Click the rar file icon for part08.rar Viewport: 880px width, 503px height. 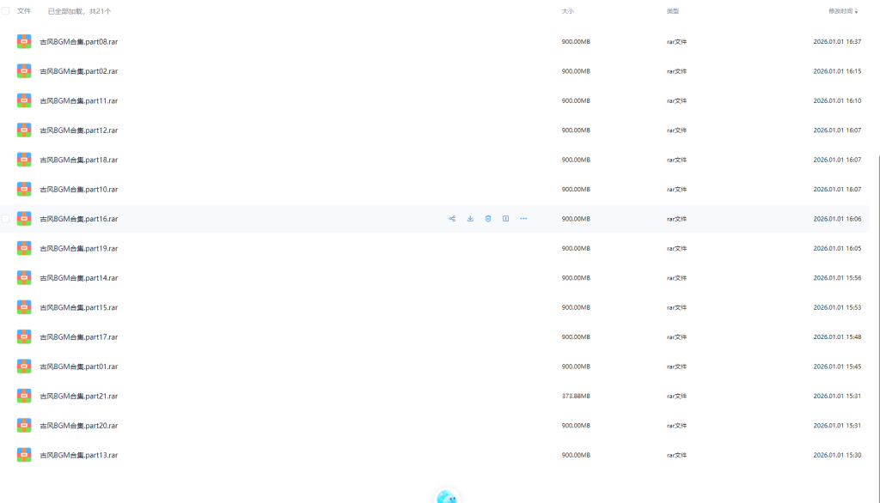(24, 41)
